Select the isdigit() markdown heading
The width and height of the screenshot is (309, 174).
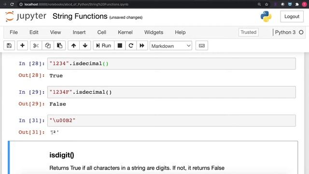(62, 155)
